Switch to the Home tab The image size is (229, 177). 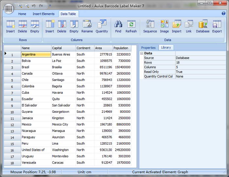22,14
